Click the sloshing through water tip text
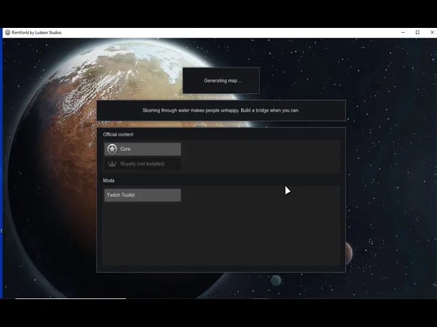 coord(221,110)
